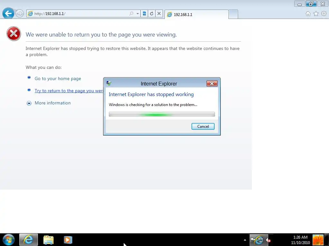Open a new tab button
The image size is (329, 246).
point(233,14)
